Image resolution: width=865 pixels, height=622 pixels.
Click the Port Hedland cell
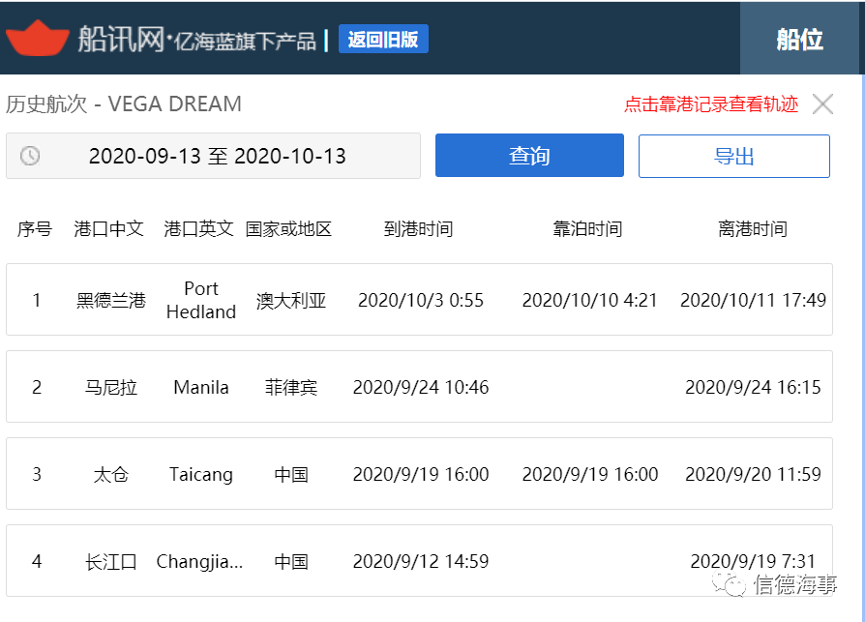click(x=201, y=300)
